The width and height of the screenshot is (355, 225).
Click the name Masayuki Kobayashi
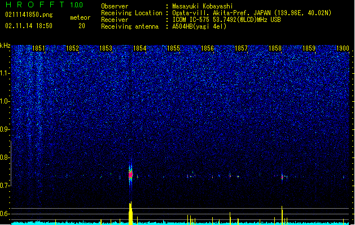(x=203, y=6)
